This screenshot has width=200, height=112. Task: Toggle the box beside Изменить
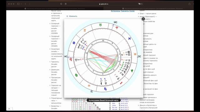67,16
